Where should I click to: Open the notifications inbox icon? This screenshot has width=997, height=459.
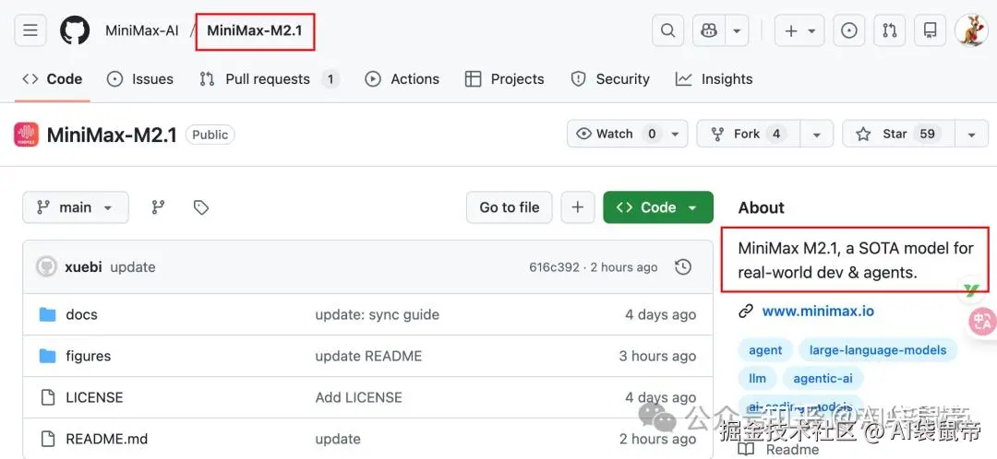coord(931,30)
